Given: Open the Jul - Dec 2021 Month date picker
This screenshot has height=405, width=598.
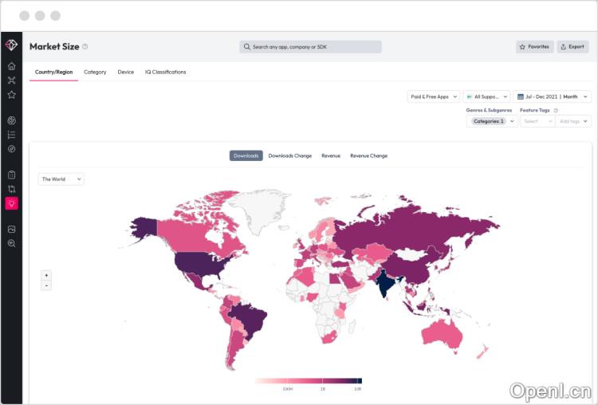Looking at the screenshot, I should 552,96.
